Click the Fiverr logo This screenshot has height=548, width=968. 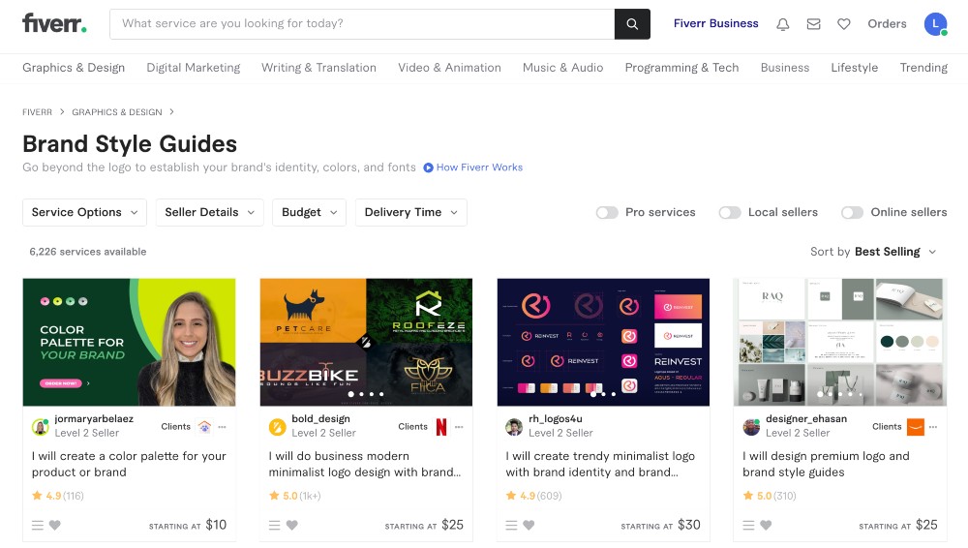tap(54, 23)
